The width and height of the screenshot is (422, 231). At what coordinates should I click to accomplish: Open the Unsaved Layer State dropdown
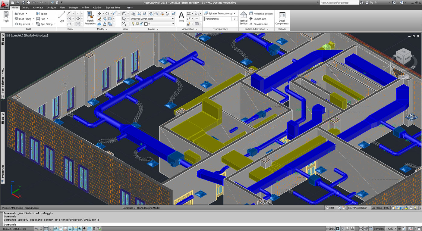coord(153,19)
